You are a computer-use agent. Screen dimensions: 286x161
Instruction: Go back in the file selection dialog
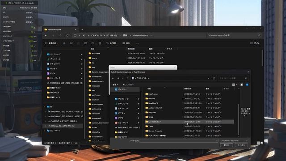pyautogui.click(x=113, y=78)
